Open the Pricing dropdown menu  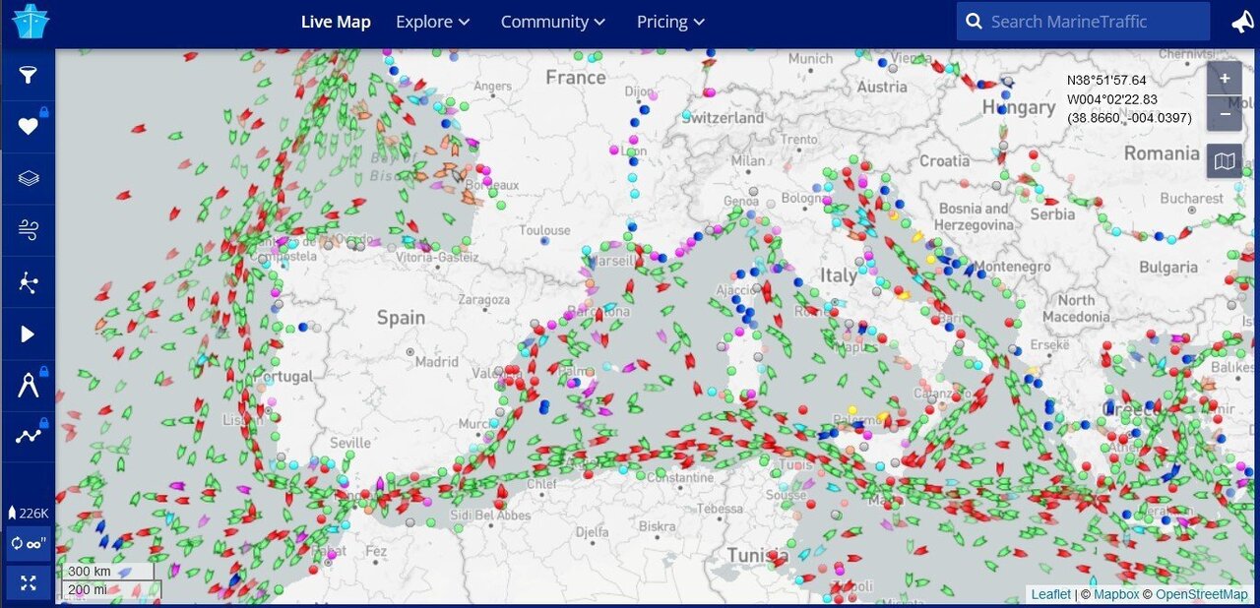point(670,22)
